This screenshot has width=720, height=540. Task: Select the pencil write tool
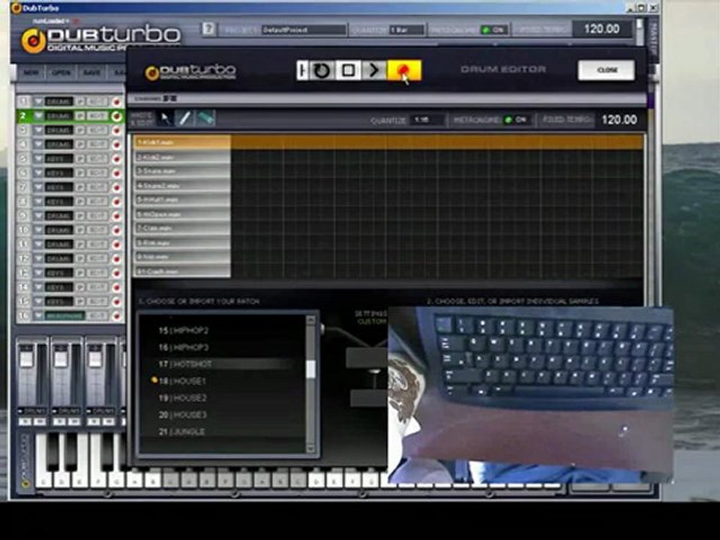click(x=185, y=118)
